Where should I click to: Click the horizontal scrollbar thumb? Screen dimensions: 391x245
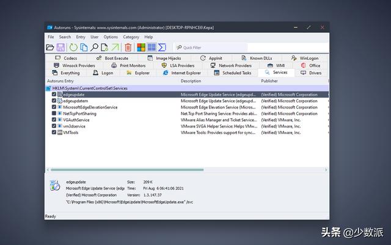click(127, 170)
